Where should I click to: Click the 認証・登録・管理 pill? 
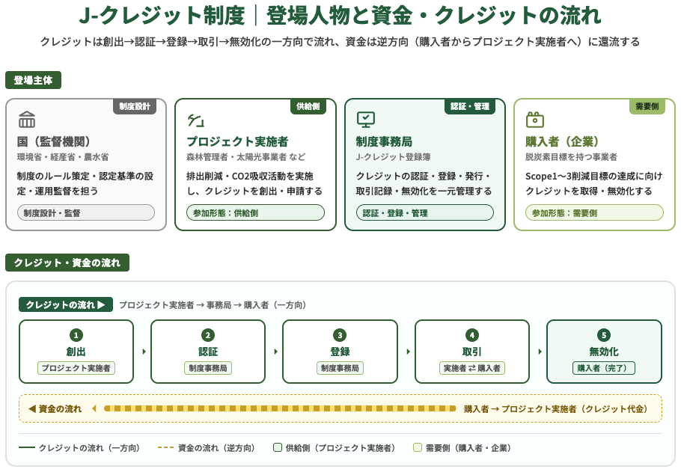425,212
